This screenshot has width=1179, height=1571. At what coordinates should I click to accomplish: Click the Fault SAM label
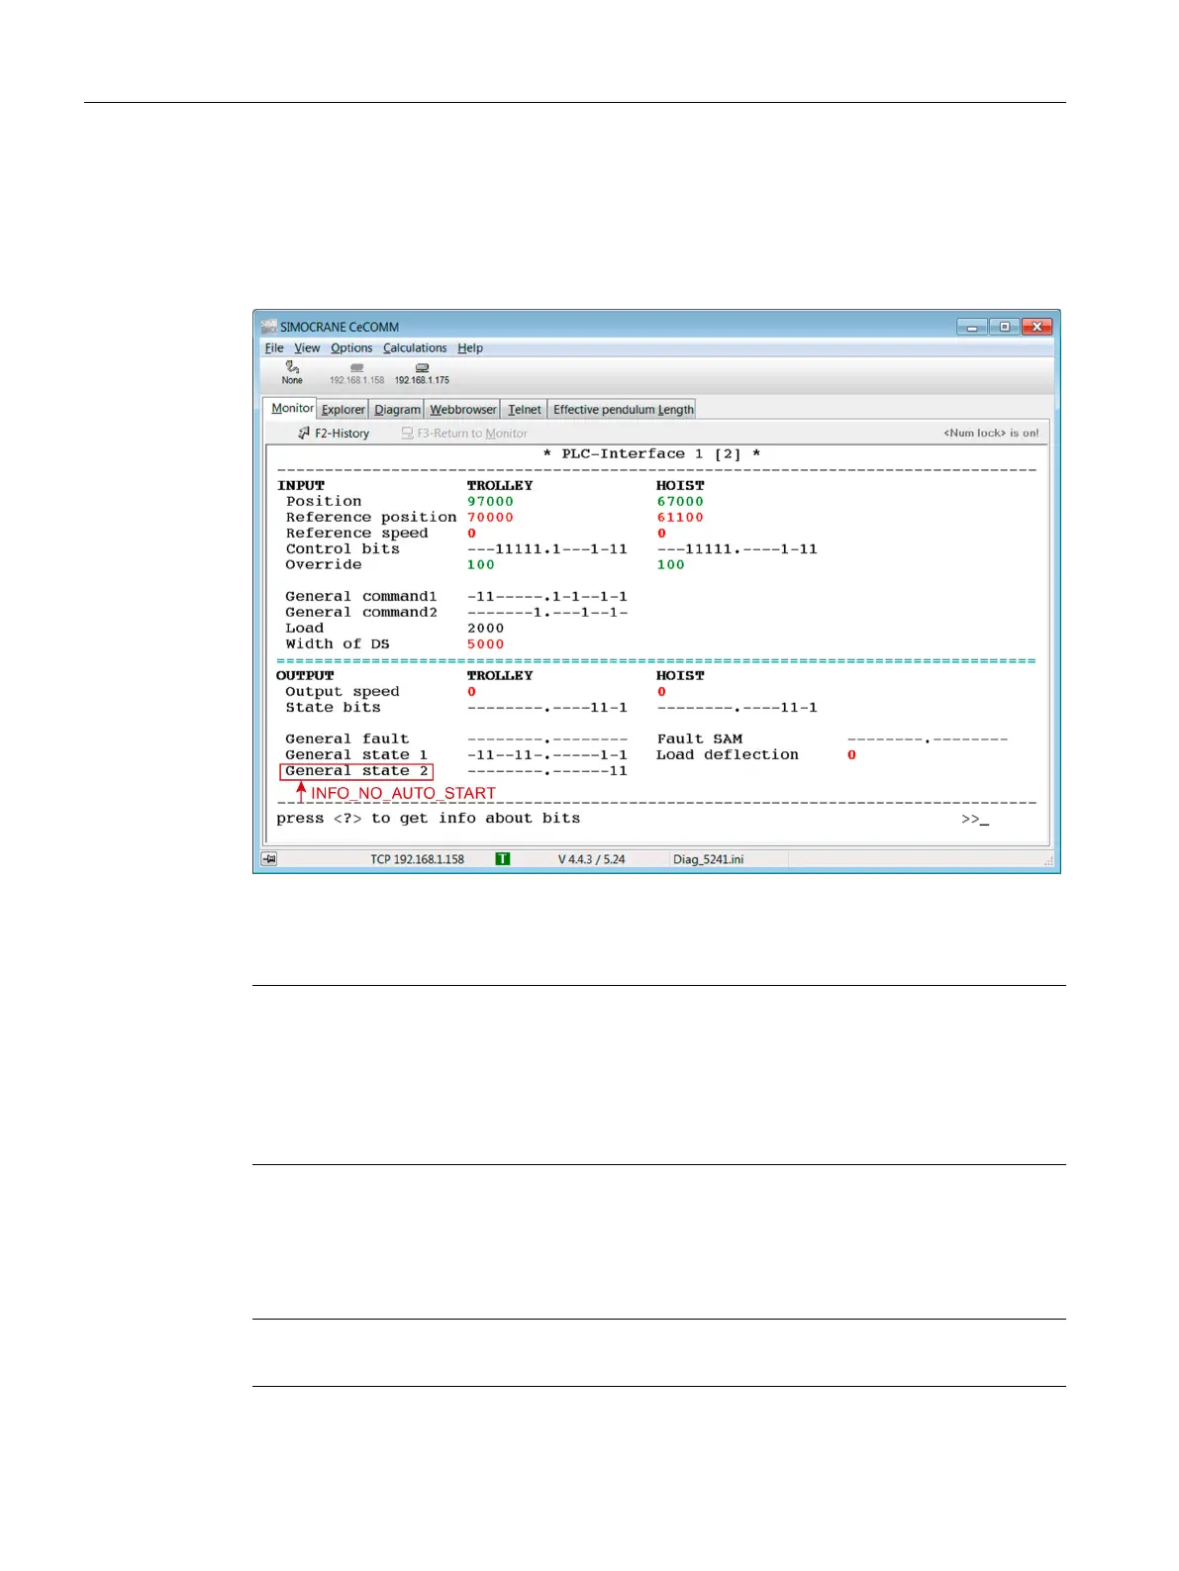coord(699,739)
